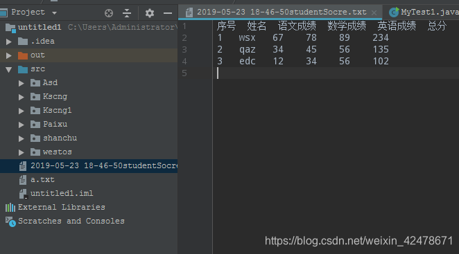The height and width of the screenshot is (254, 459).
Task: Expand the Paixu package arrow
Action: click(x=21, y=125)
